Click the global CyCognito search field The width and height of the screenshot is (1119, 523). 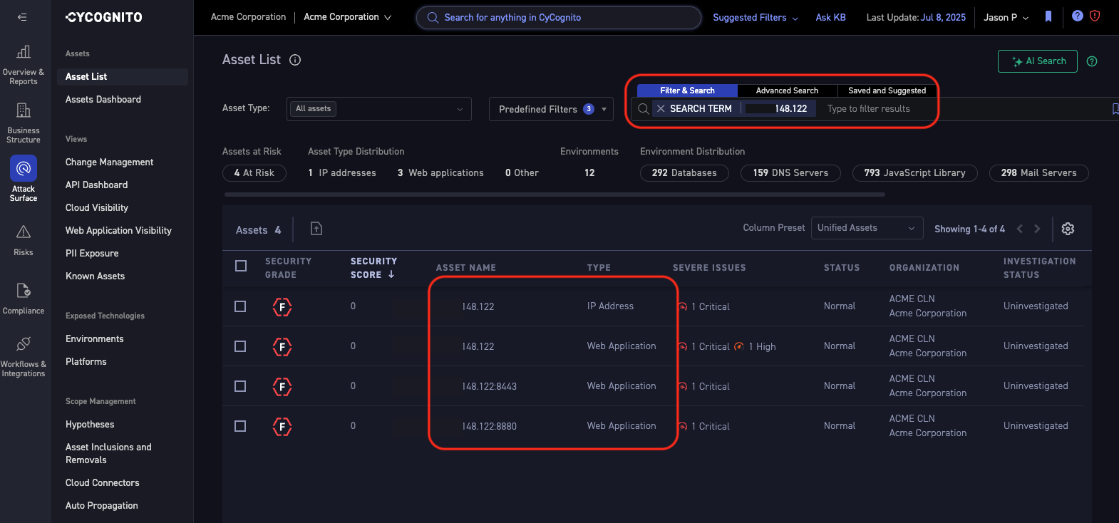[x=559, y=18]
